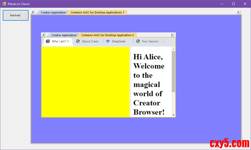251x150 pixels.
Task: Switch to outer Creator Application tab
Action: point(53,12)
